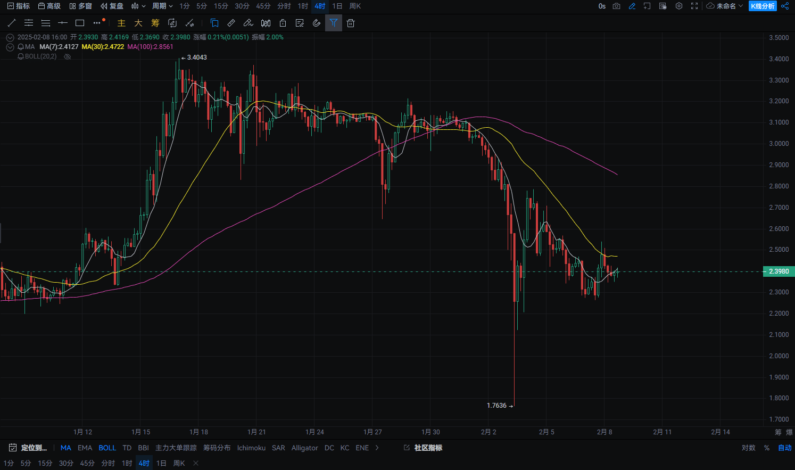Take a chart screenshot with the camera icon

click(616, 6)
